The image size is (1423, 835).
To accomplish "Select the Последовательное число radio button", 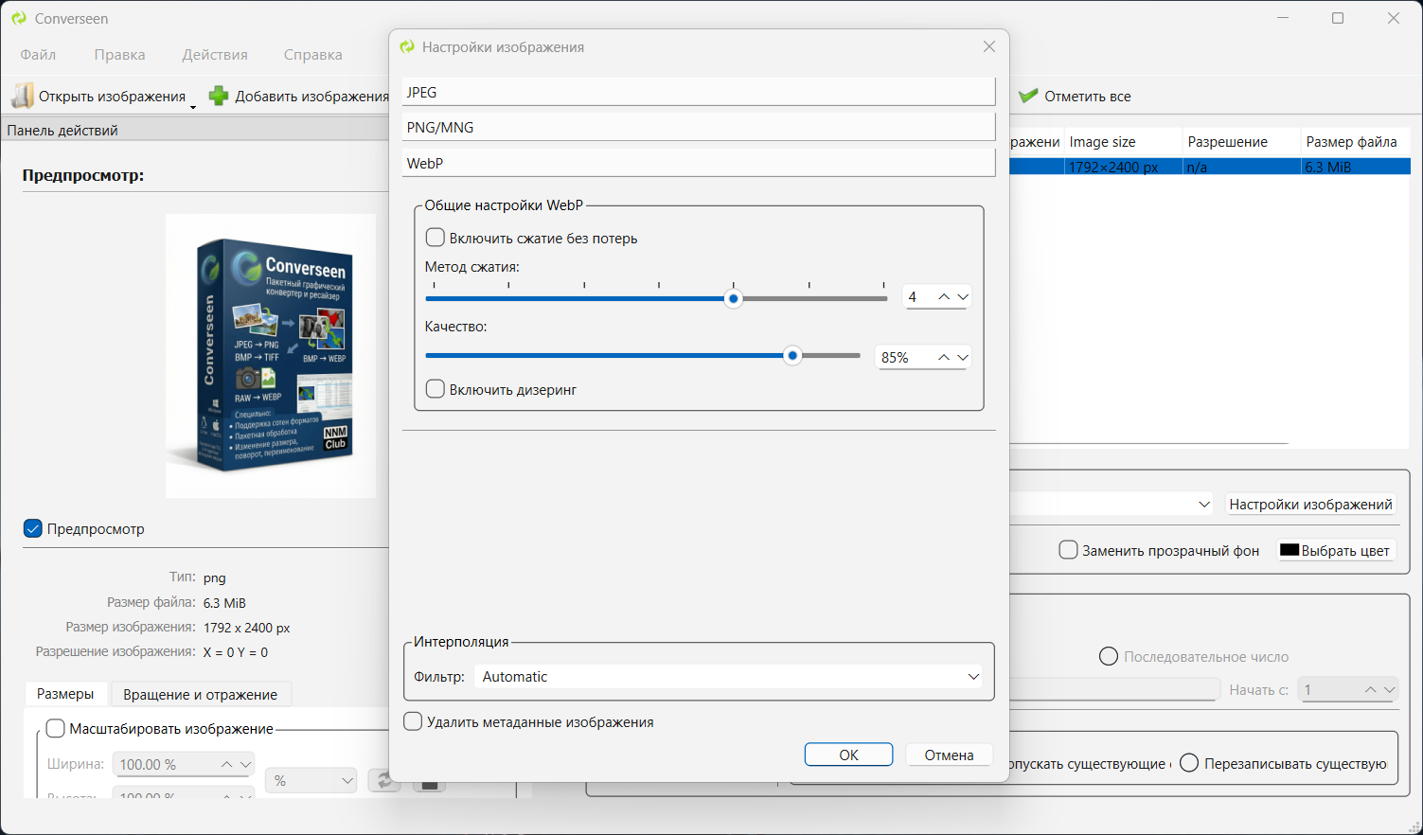I will [x=1109, y=656].
